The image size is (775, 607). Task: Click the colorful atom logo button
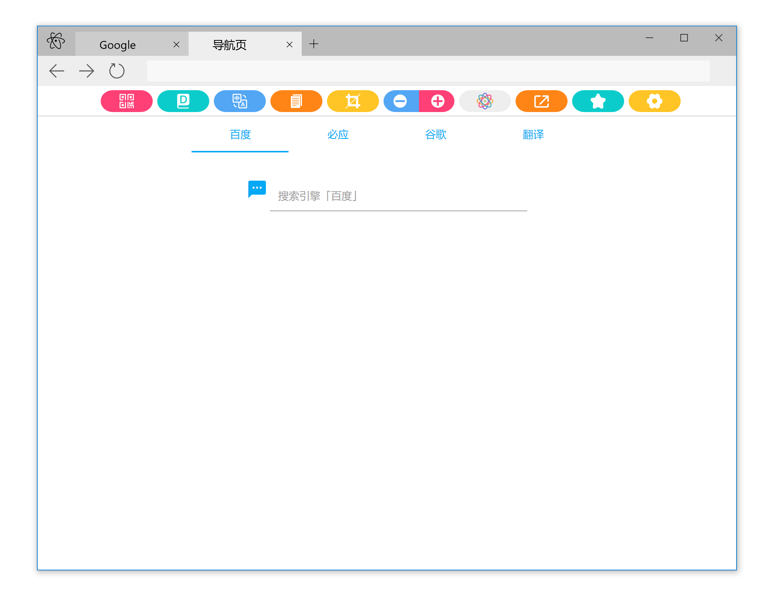485,101
